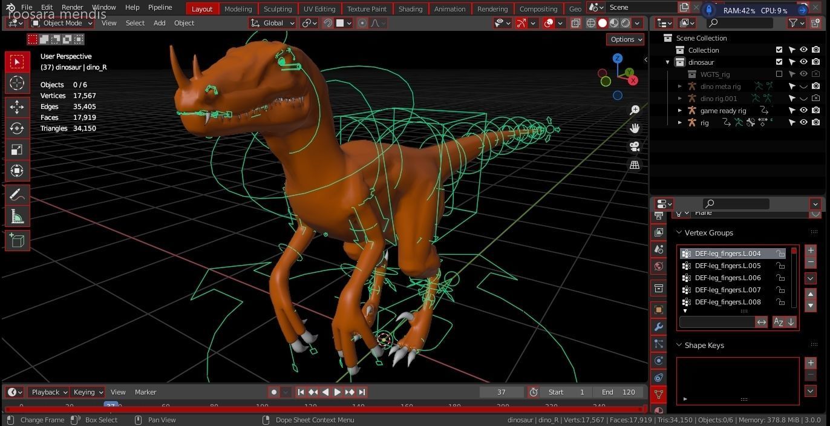Unlock DEF-leg_fingers.L.005 lock icon
Image resolution: width=830 pixels, height=426 pixels.
point(781,266)
